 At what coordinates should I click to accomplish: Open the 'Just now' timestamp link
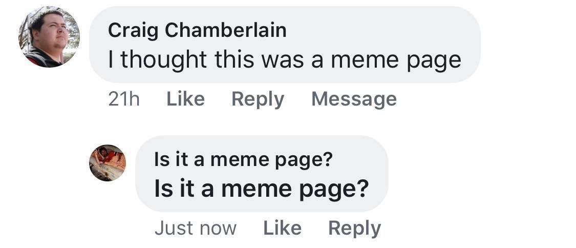[196, 228]
